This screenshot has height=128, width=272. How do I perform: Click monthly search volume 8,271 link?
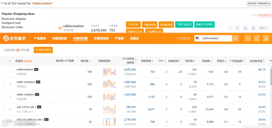151,109
